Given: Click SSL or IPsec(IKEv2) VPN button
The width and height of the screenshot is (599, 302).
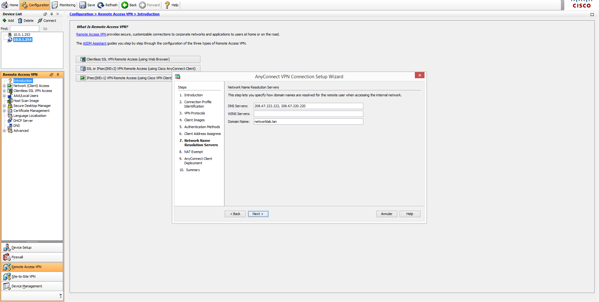Looking at the screenshot, I should point(138,69).
